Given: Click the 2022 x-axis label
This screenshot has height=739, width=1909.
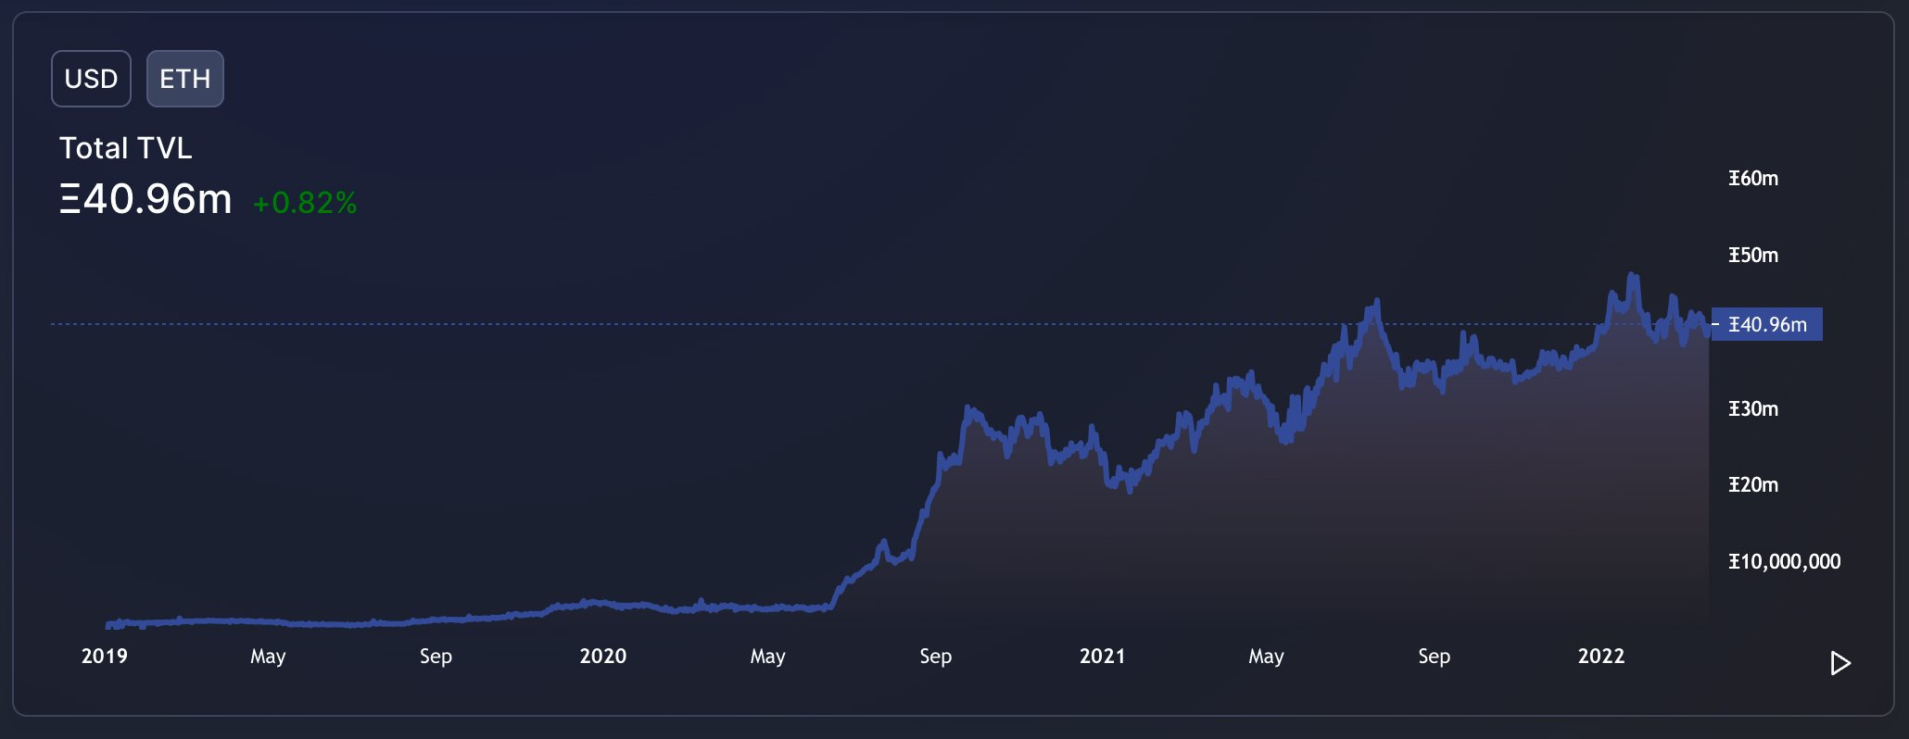Looking at the screenshot, I should 1601,656.
